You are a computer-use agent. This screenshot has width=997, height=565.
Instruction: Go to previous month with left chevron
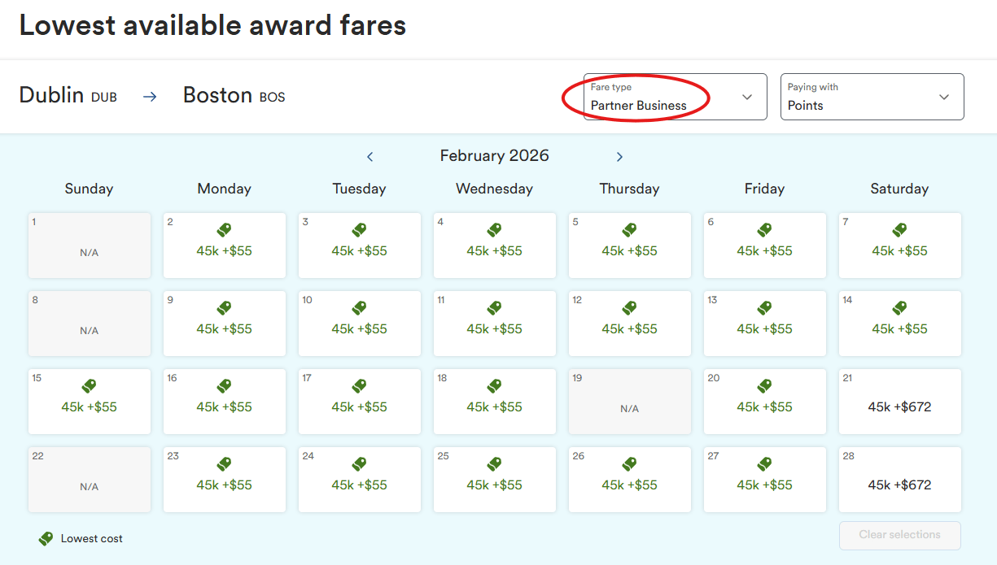pyautogui.click(x=370, y=157)
